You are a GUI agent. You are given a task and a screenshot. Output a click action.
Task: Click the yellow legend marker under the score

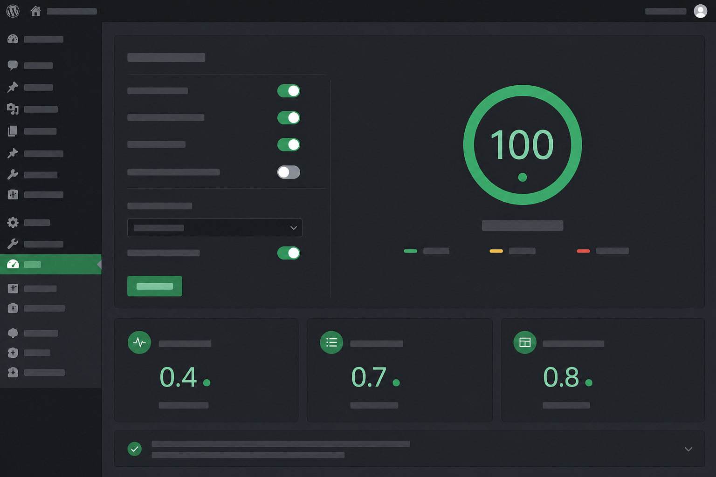(x=496, y=251)
